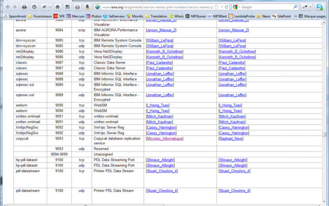Go to the home page icon
This screenshot has height=206, width=329.
point(57,7)
